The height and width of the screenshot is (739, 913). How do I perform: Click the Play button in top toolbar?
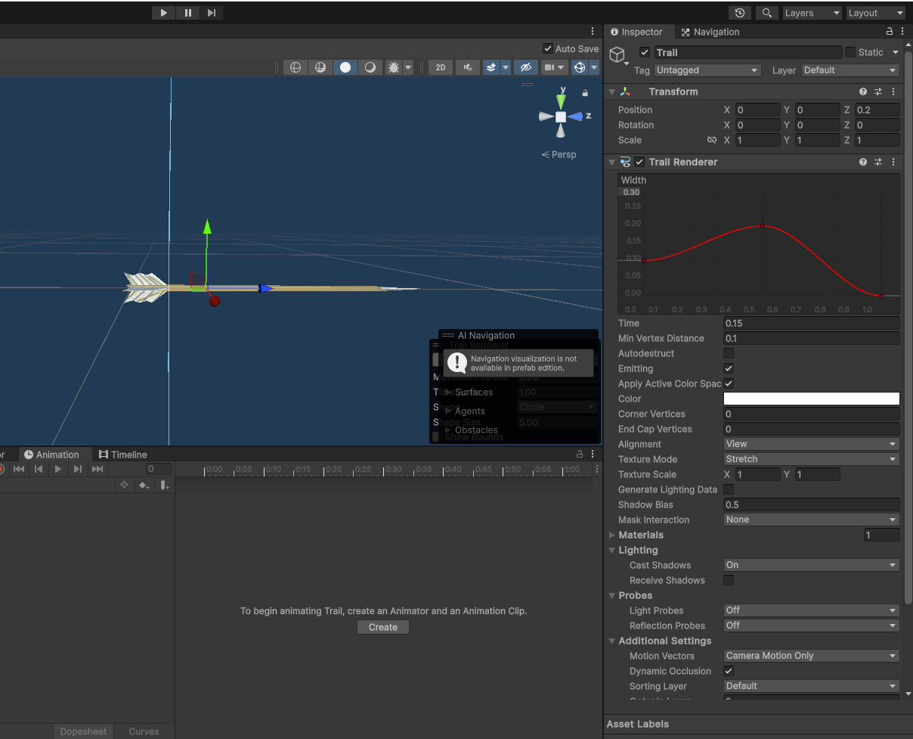click(163, 13)
